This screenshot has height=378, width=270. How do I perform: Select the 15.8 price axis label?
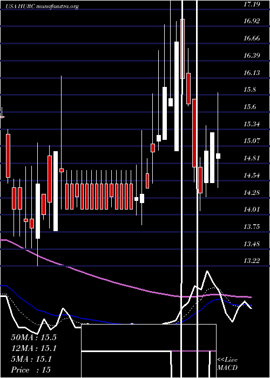pos(249,90)
